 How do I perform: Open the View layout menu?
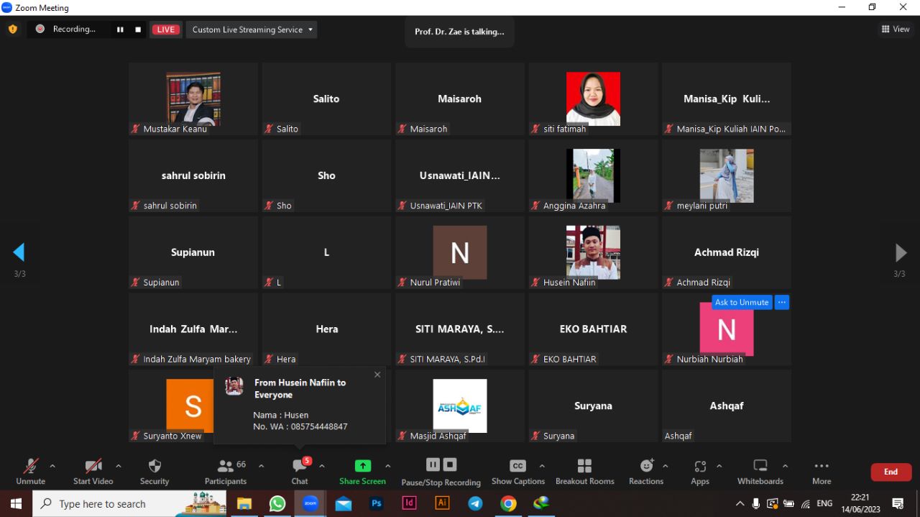click(x=896, y=29)
